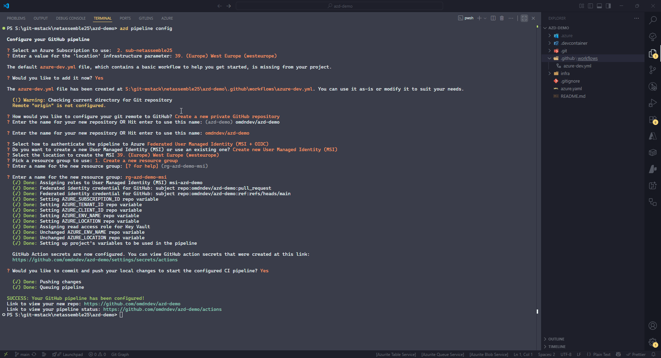The width and height of the screenshot is (661, 358).
Task: Open the terminal launch profile dropdown
Action: point(485,18)
